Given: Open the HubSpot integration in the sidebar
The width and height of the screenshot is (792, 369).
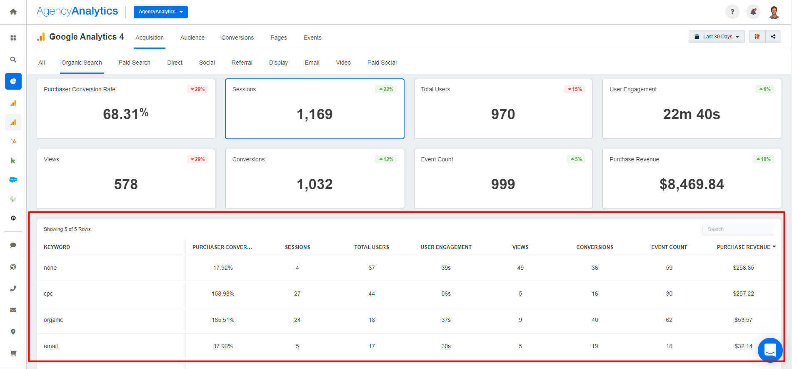Looking at the screenshot, I should 13,141.
